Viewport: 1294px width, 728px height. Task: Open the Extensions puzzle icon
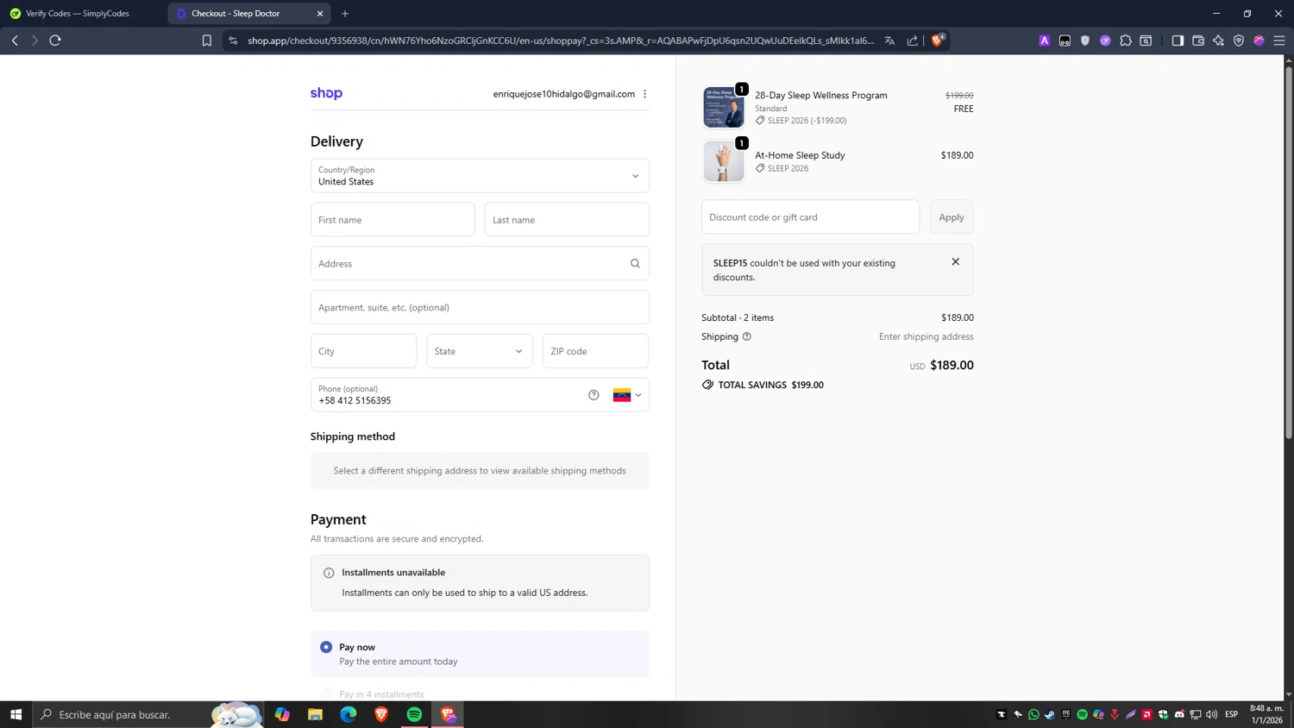[x=1126, y=41]
